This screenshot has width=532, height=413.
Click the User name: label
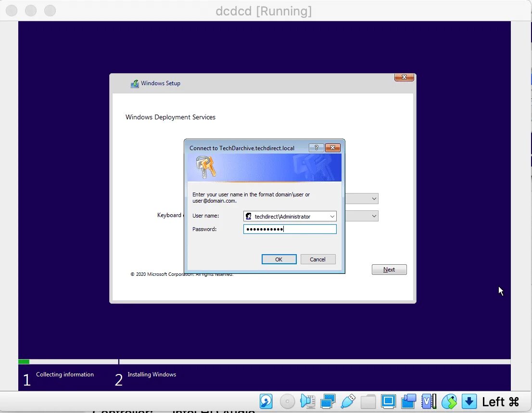pos(205,216)
